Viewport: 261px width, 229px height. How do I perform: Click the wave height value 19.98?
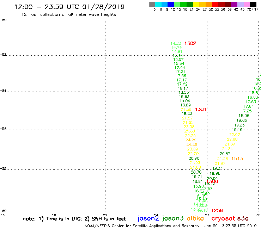click(x=215, y=173)
